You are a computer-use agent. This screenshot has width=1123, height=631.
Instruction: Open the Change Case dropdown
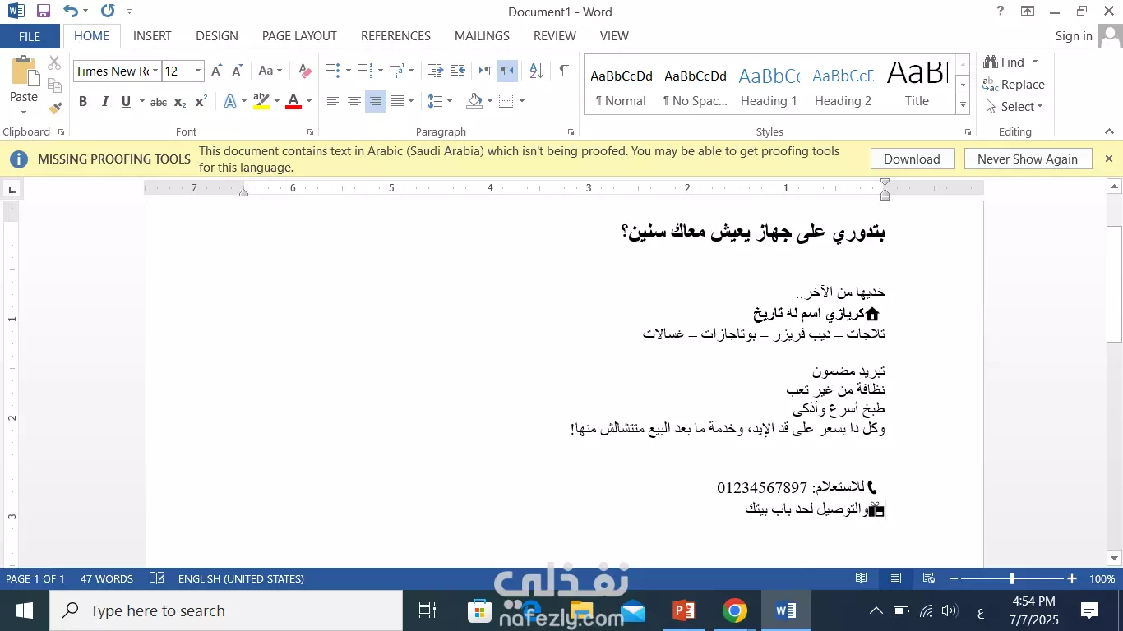[x=270, y=71]
